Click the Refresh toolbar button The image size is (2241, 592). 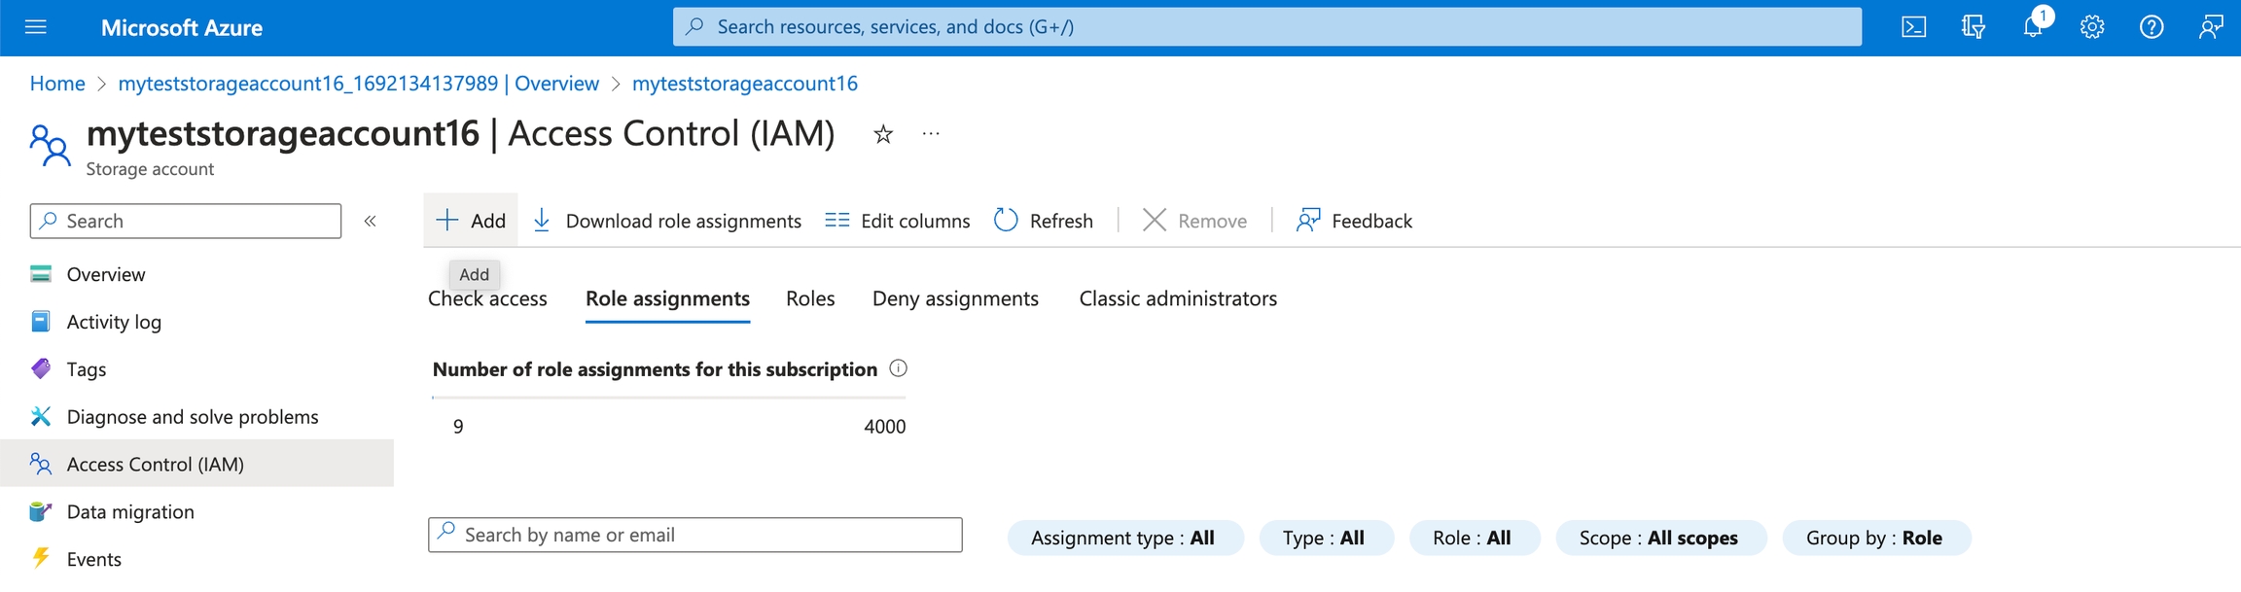pos(1044,221)
